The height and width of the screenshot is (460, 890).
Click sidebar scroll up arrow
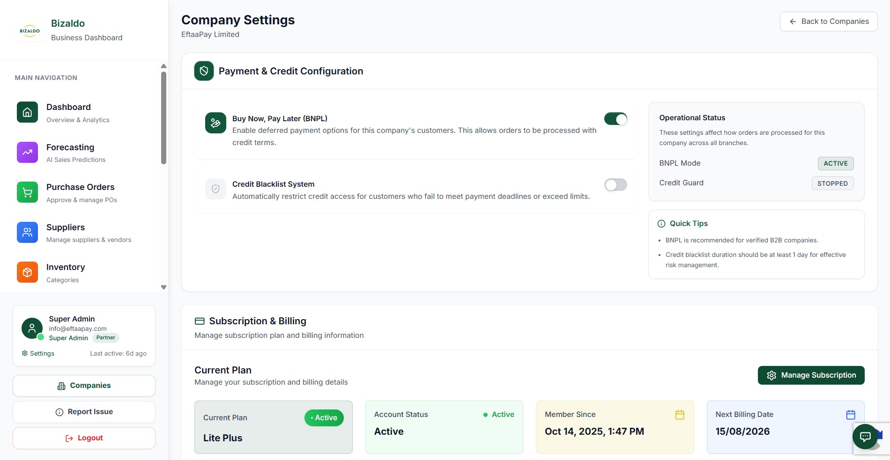(x=163, y=66)
